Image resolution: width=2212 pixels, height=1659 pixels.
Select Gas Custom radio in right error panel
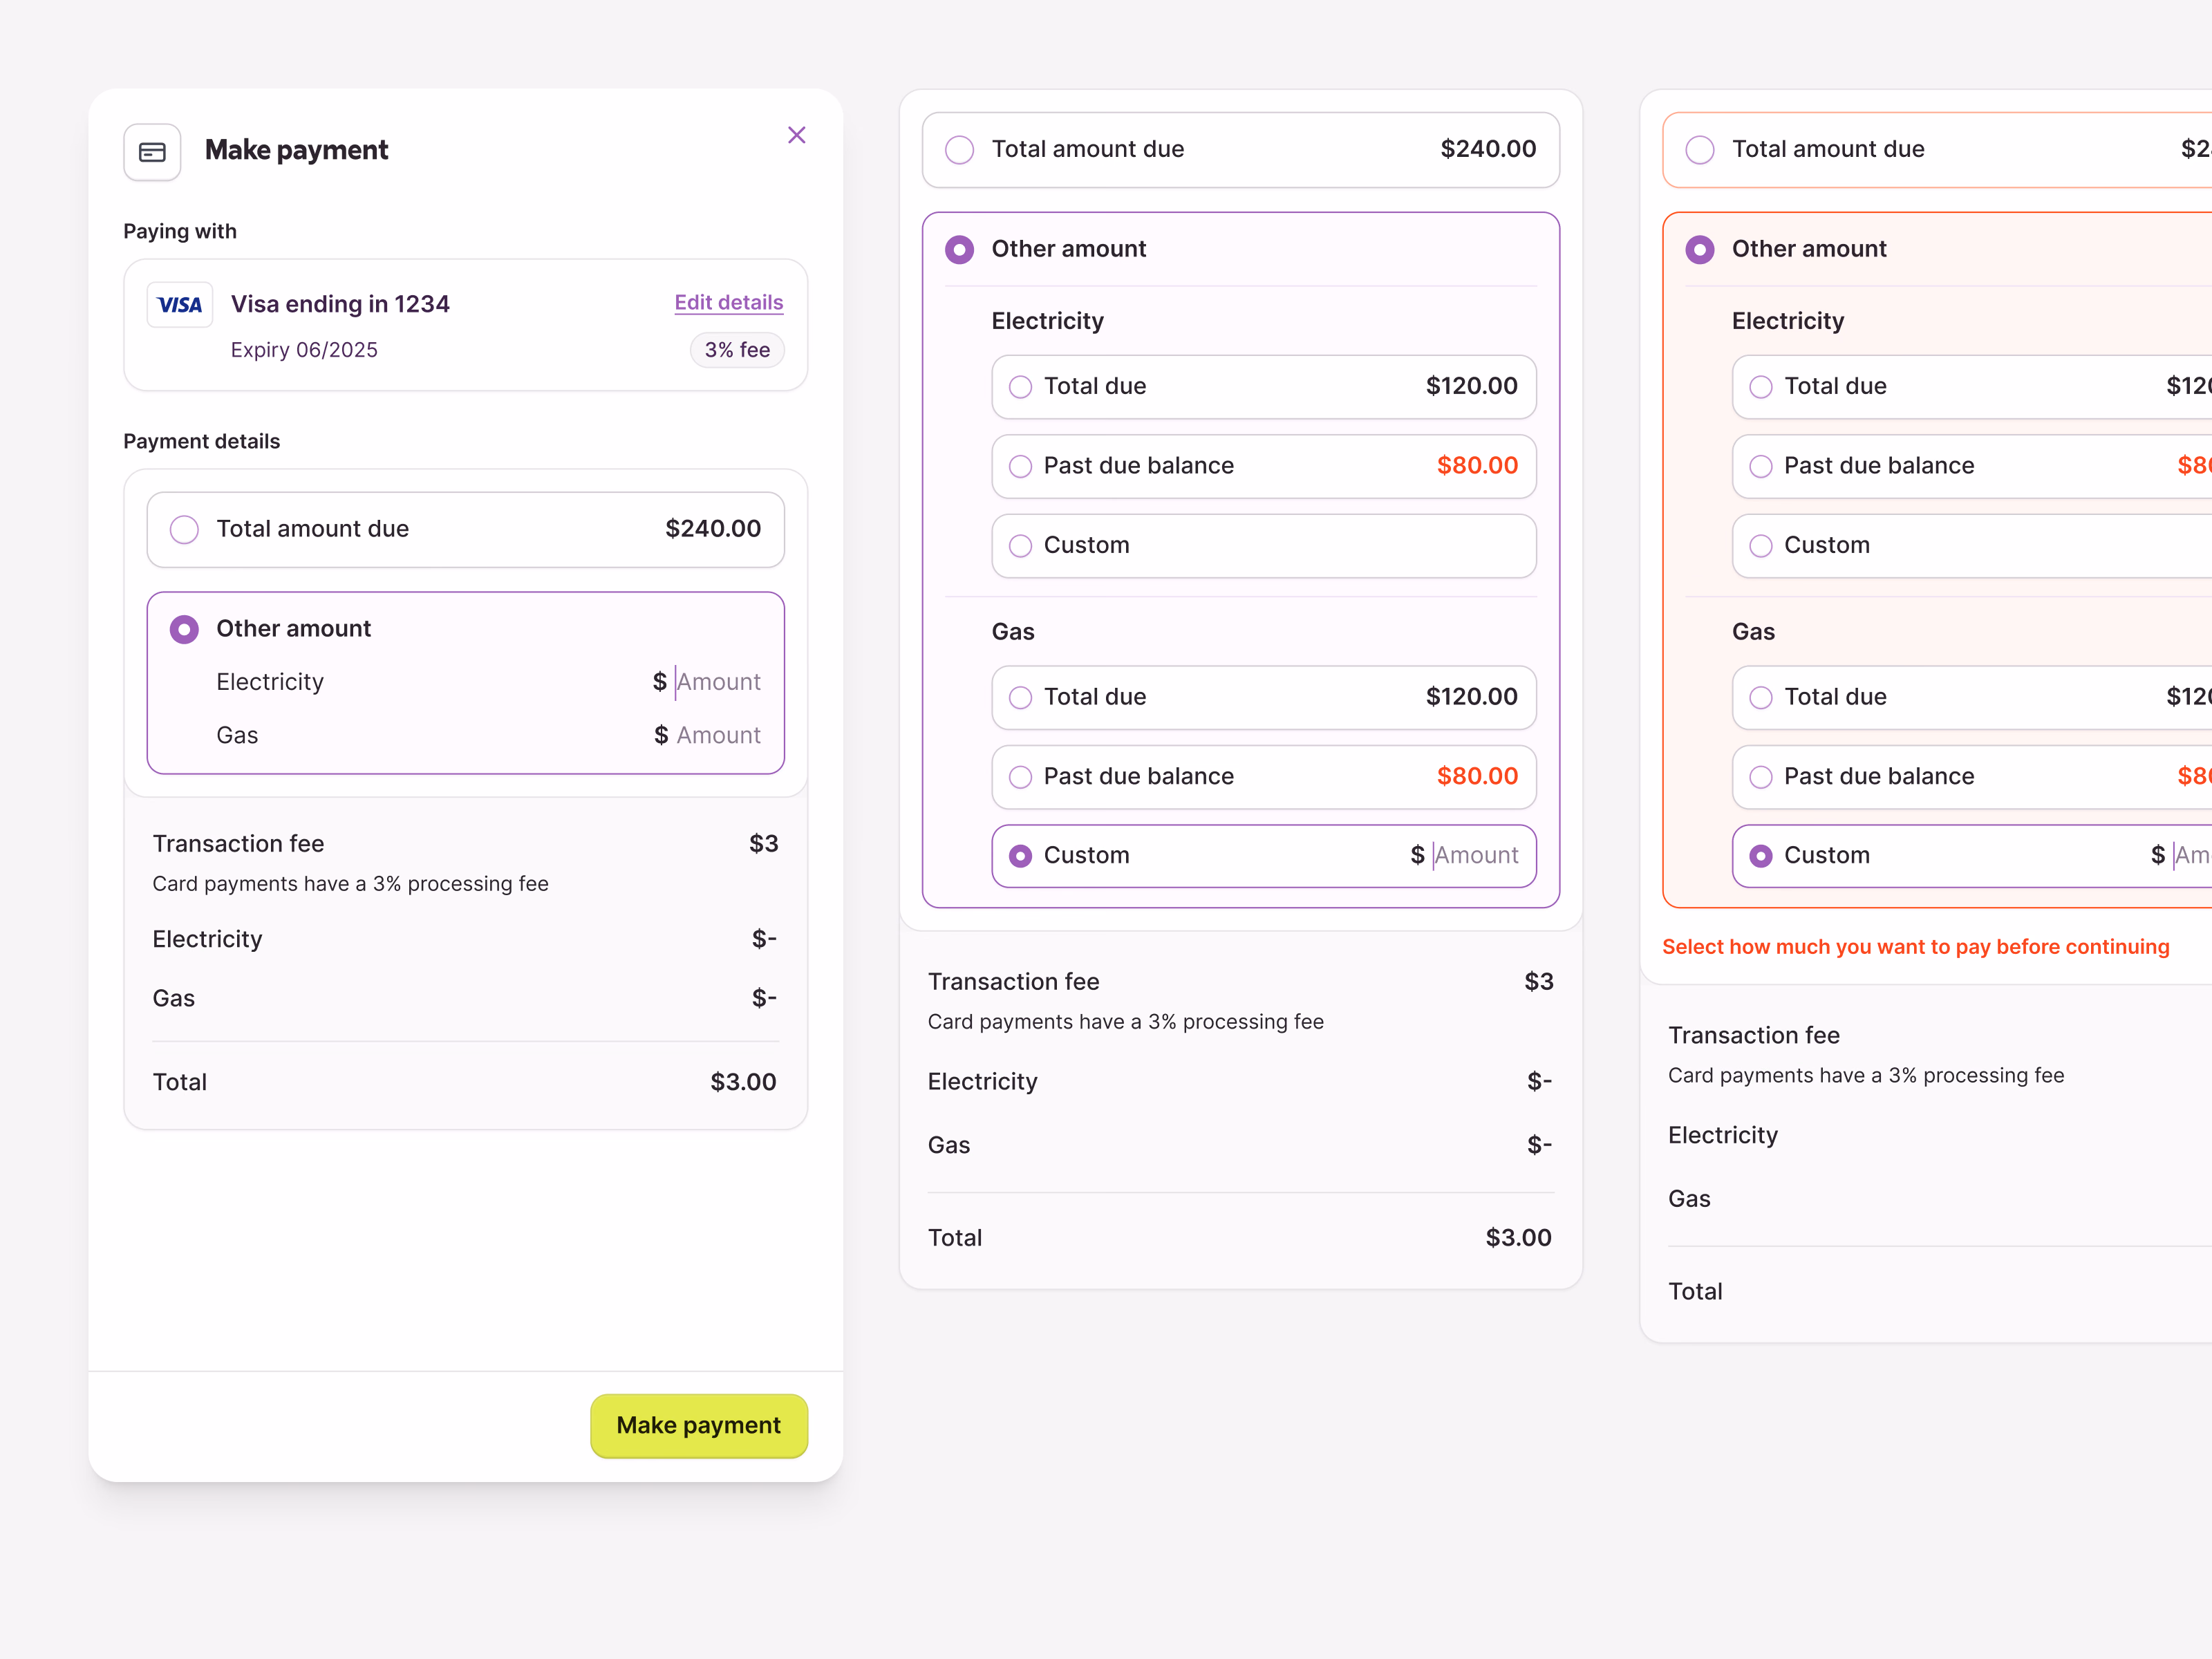click(1761, 856)
